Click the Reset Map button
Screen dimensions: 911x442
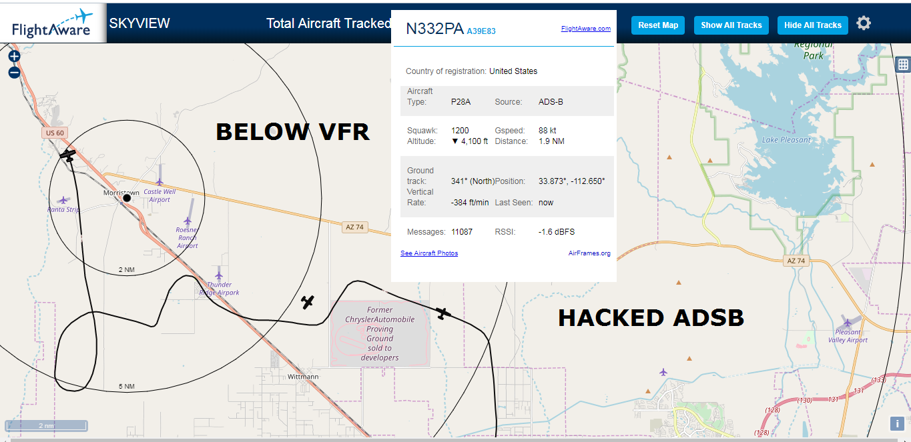click(658, 25)
